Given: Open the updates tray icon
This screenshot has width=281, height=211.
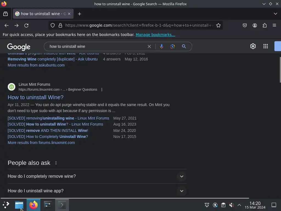Looking at the screenshot, I should tap(215, 205).
